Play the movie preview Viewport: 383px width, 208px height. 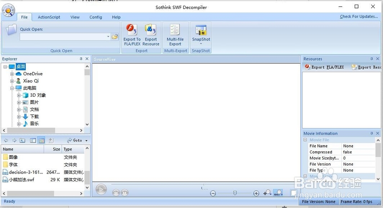[x=101, y=189]
